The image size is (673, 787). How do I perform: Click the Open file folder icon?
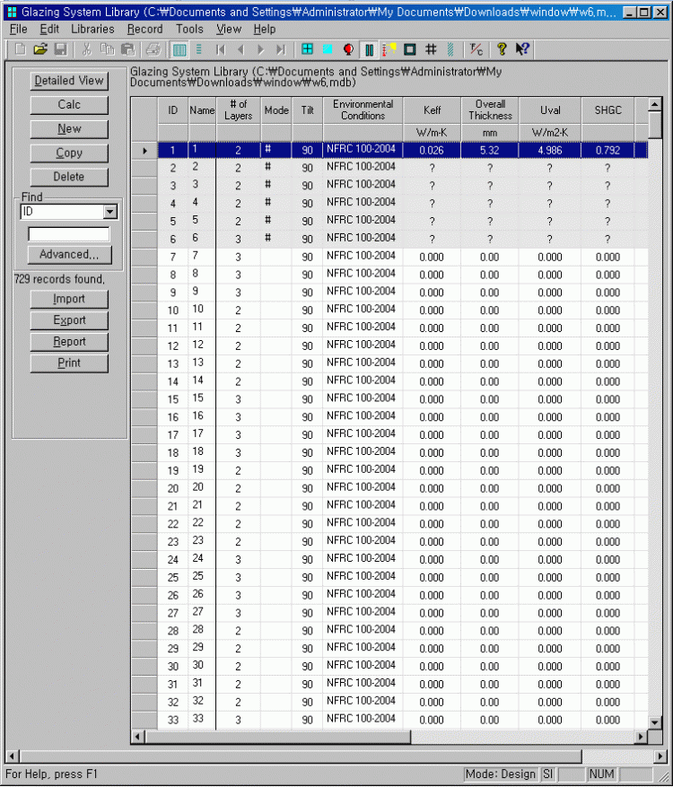[x=40, y=49]
